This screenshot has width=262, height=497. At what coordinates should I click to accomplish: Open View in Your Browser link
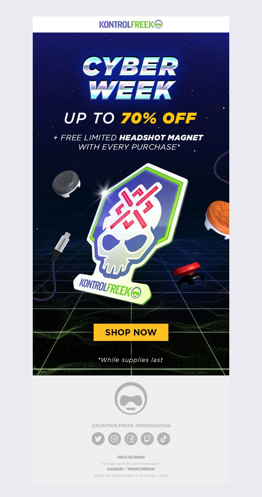(x=131, y=457)
